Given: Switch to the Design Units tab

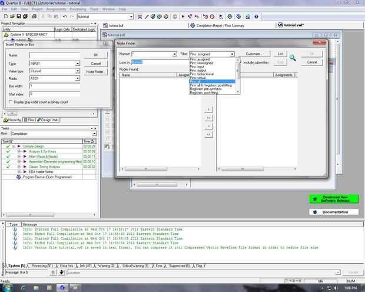Looking at the screenshot, I should (48, 120).
